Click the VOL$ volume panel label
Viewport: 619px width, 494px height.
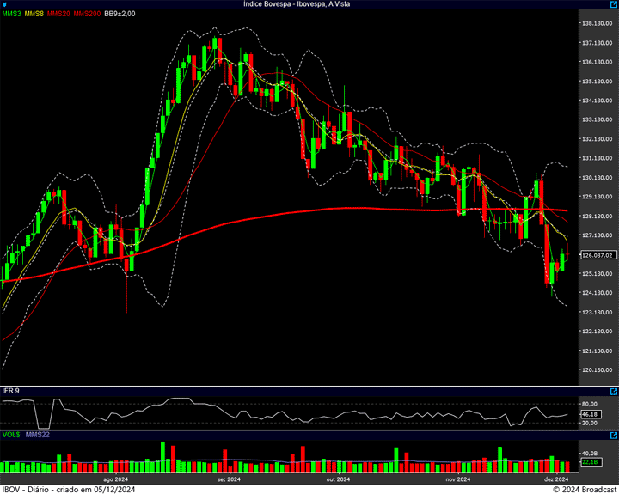pyautogui.click(x=11, y=436)
